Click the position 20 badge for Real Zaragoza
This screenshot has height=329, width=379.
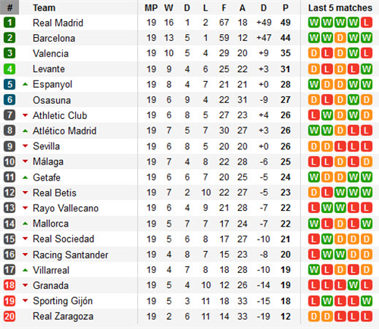tap(10, 316)
